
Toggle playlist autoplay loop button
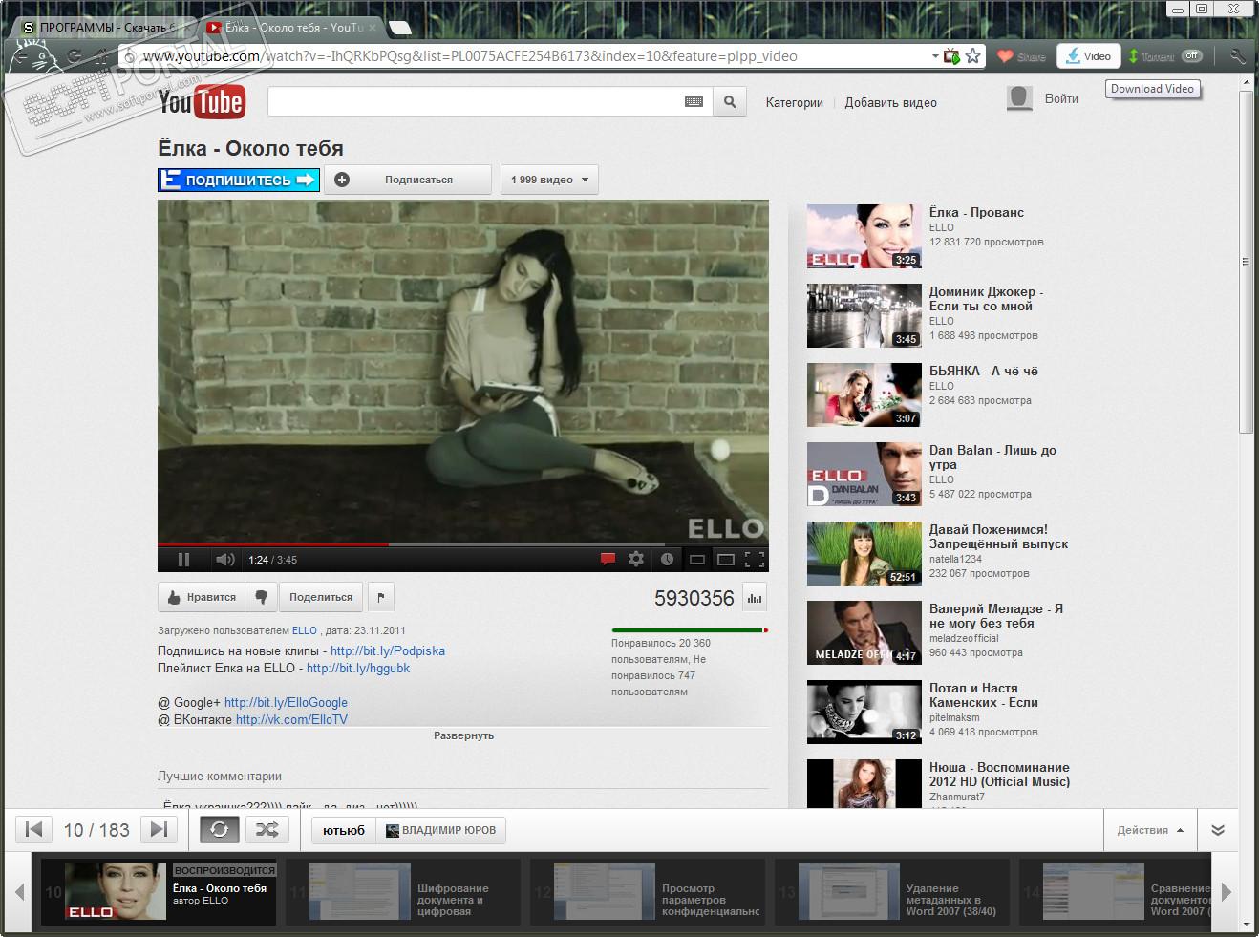[219, 830]
